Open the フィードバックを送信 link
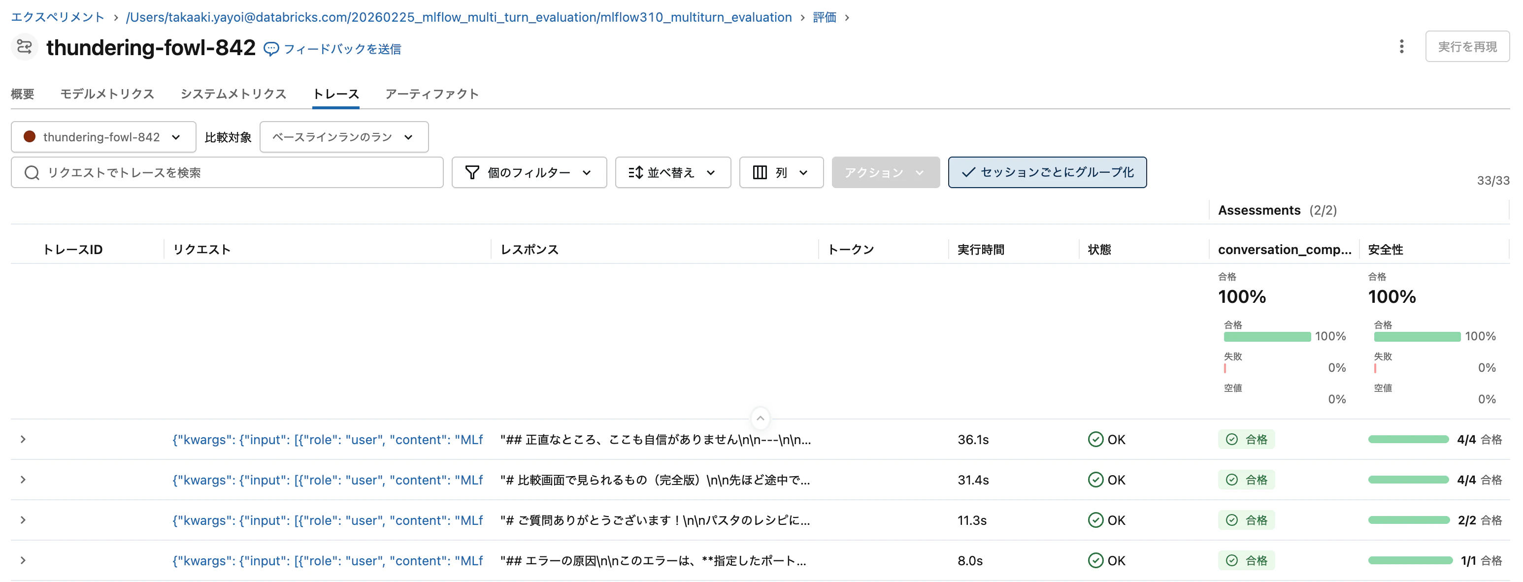1523x582 pixels. click(x=343, y=48)
